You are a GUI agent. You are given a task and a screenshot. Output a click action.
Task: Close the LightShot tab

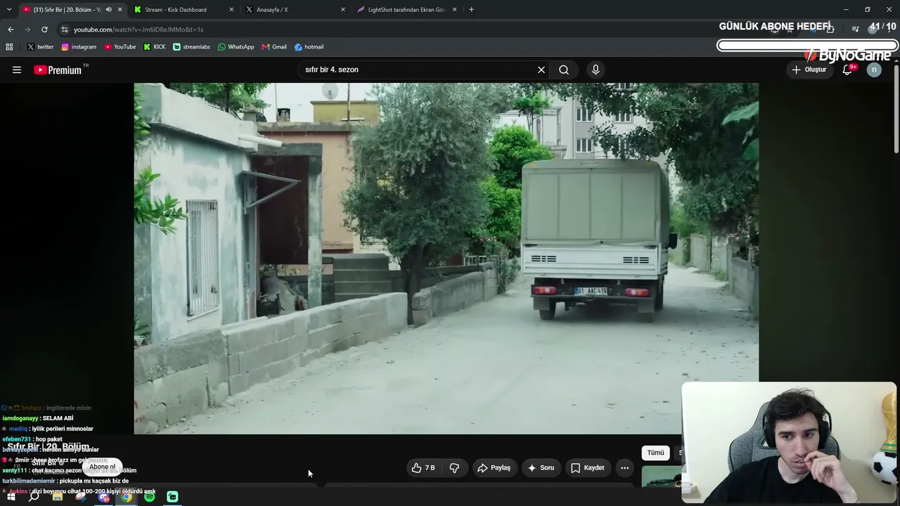pos(454,10)
